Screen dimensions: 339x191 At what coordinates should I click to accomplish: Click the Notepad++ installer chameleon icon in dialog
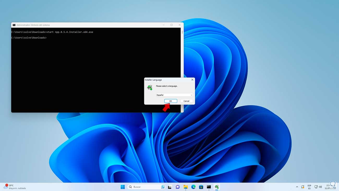coord(150,88)
